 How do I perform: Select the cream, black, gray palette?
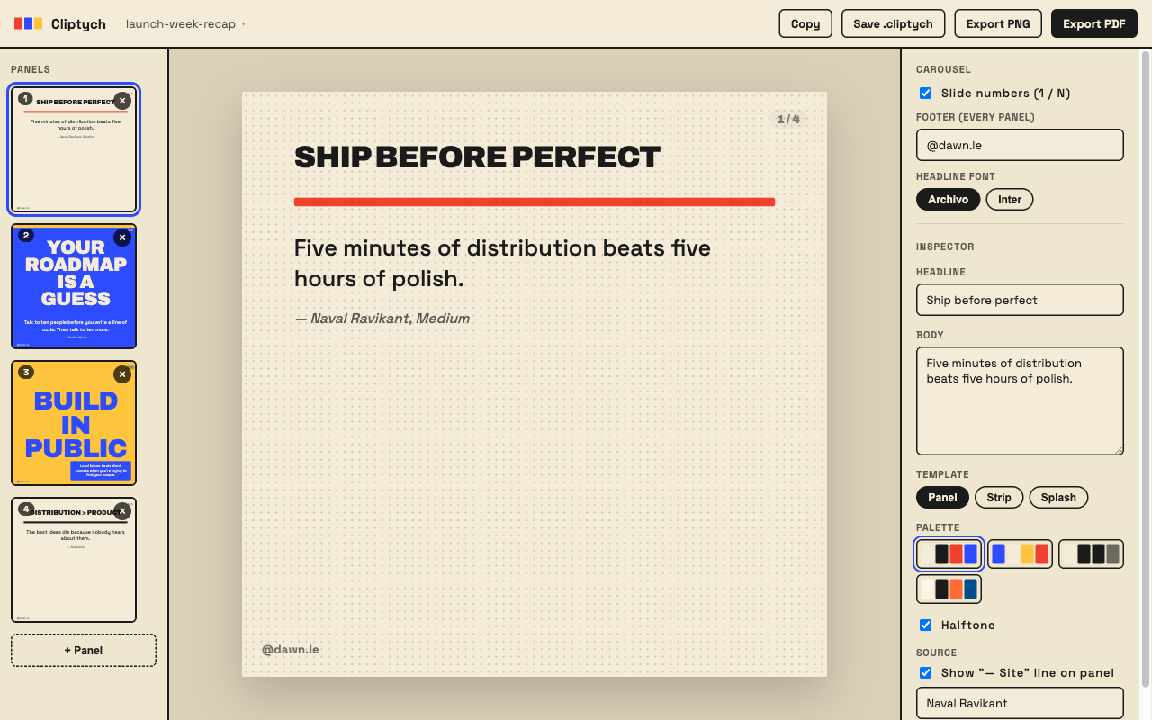click(x=1091, y=553)
